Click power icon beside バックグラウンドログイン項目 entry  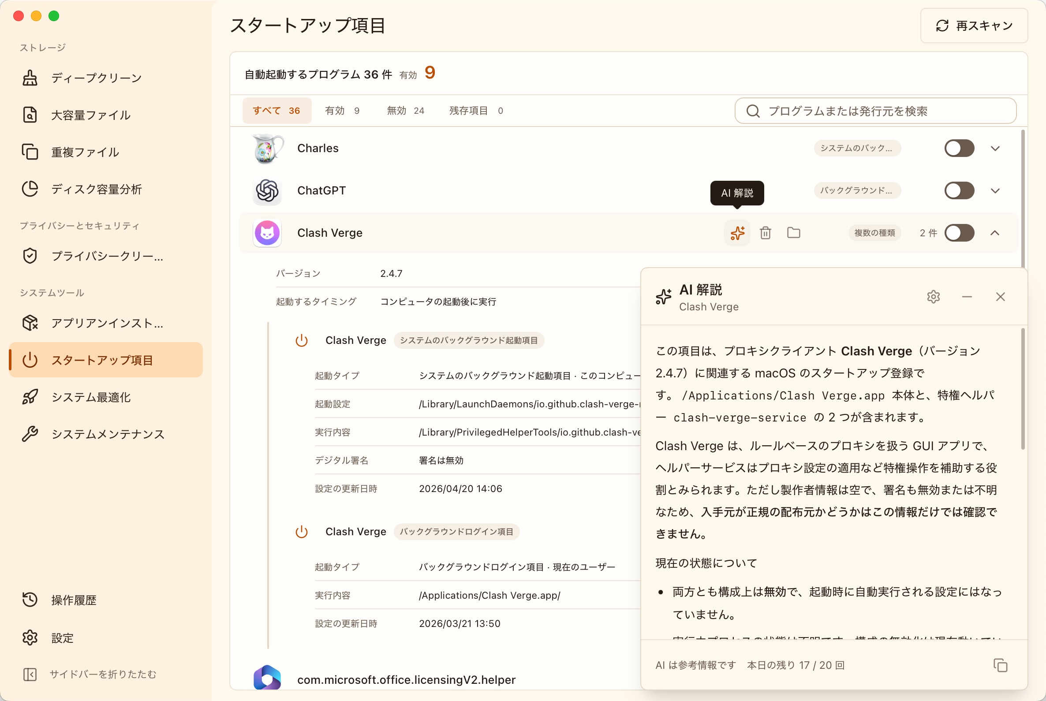tap(302, 532)
